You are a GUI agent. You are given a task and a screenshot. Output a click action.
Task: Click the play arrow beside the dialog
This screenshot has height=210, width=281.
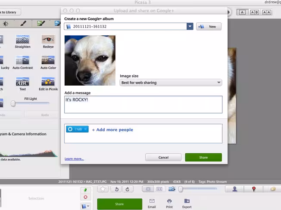pyautogui.click(x=229, y=12)
